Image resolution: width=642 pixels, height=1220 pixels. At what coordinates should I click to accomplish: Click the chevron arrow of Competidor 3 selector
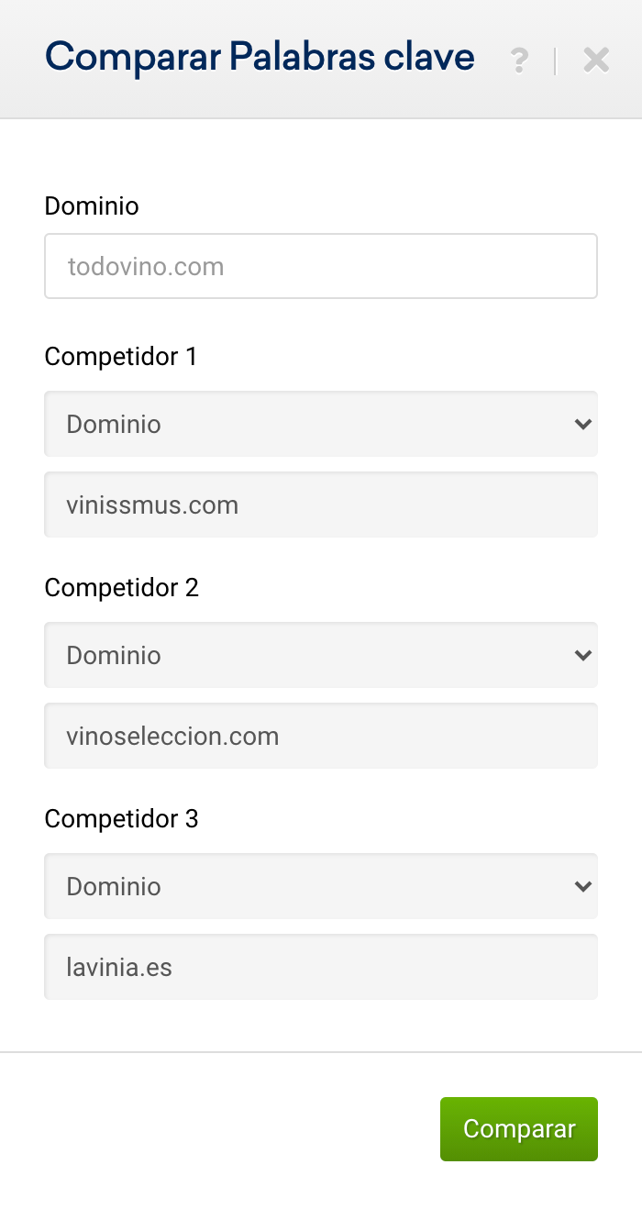(582, 886)
